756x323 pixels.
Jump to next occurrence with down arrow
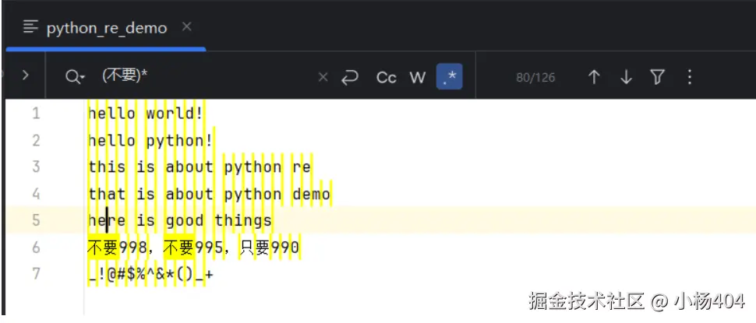point(626,76)
